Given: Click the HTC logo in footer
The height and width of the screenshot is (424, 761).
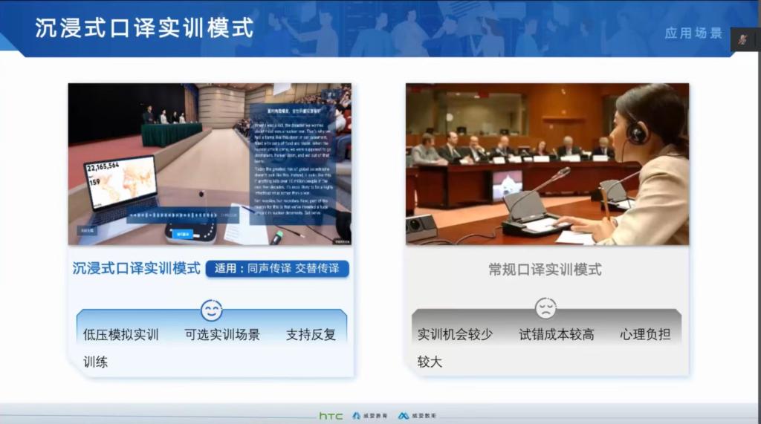Looking at the screenshot, I should click(x=331, y=416).
